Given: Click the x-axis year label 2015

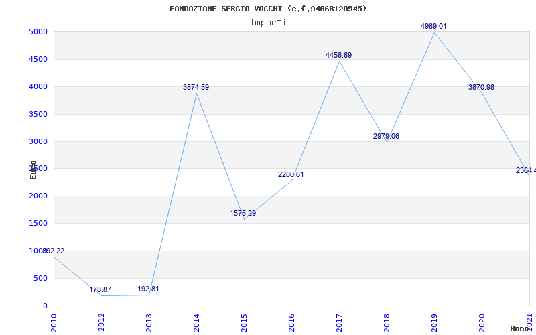Looking at the screenshot, I should 244,322.
